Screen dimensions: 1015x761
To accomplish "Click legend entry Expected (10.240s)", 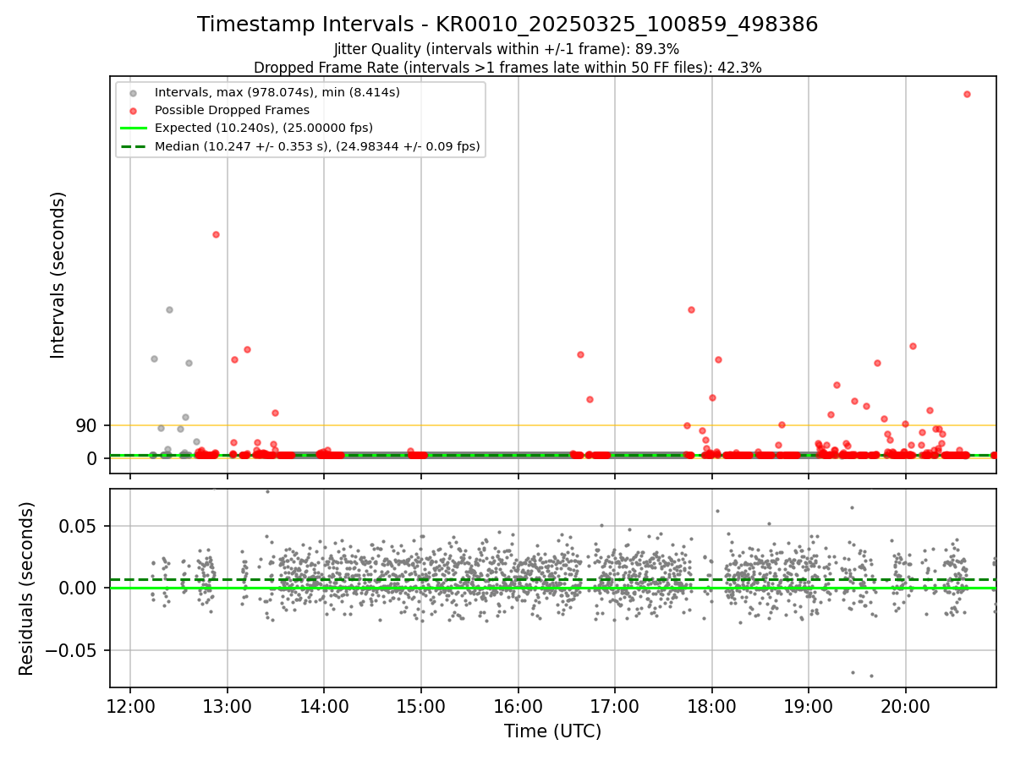I will tap(264, 128).
